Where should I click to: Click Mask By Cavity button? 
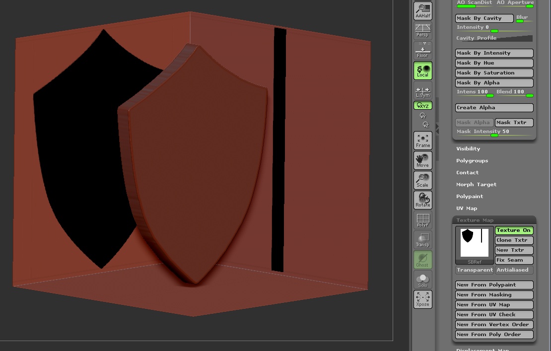click(x=484, y=18)
